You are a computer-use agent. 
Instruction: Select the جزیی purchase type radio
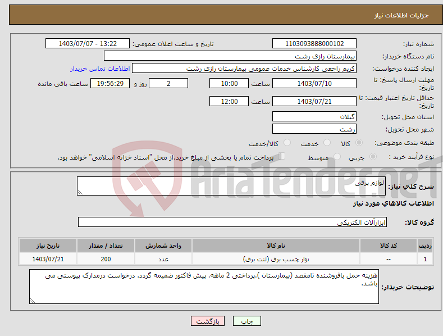click(373, 157)
